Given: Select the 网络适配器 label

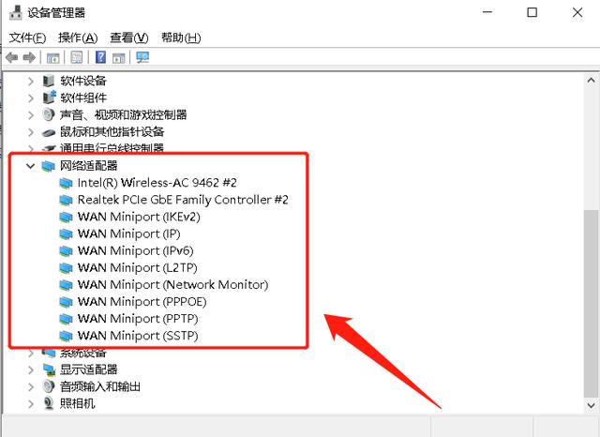Looking at the screenshot, I should point(88,166).
